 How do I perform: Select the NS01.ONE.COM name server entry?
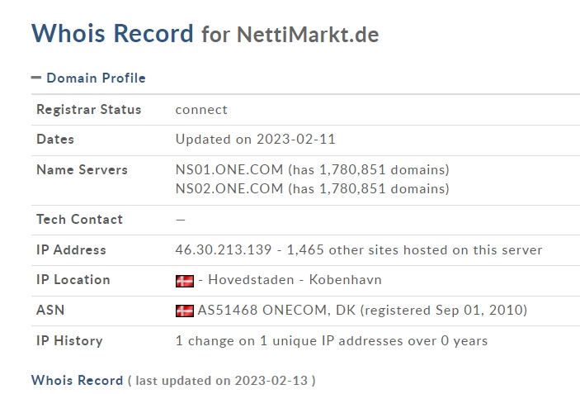pyautogui.click(x=312, y=169)
